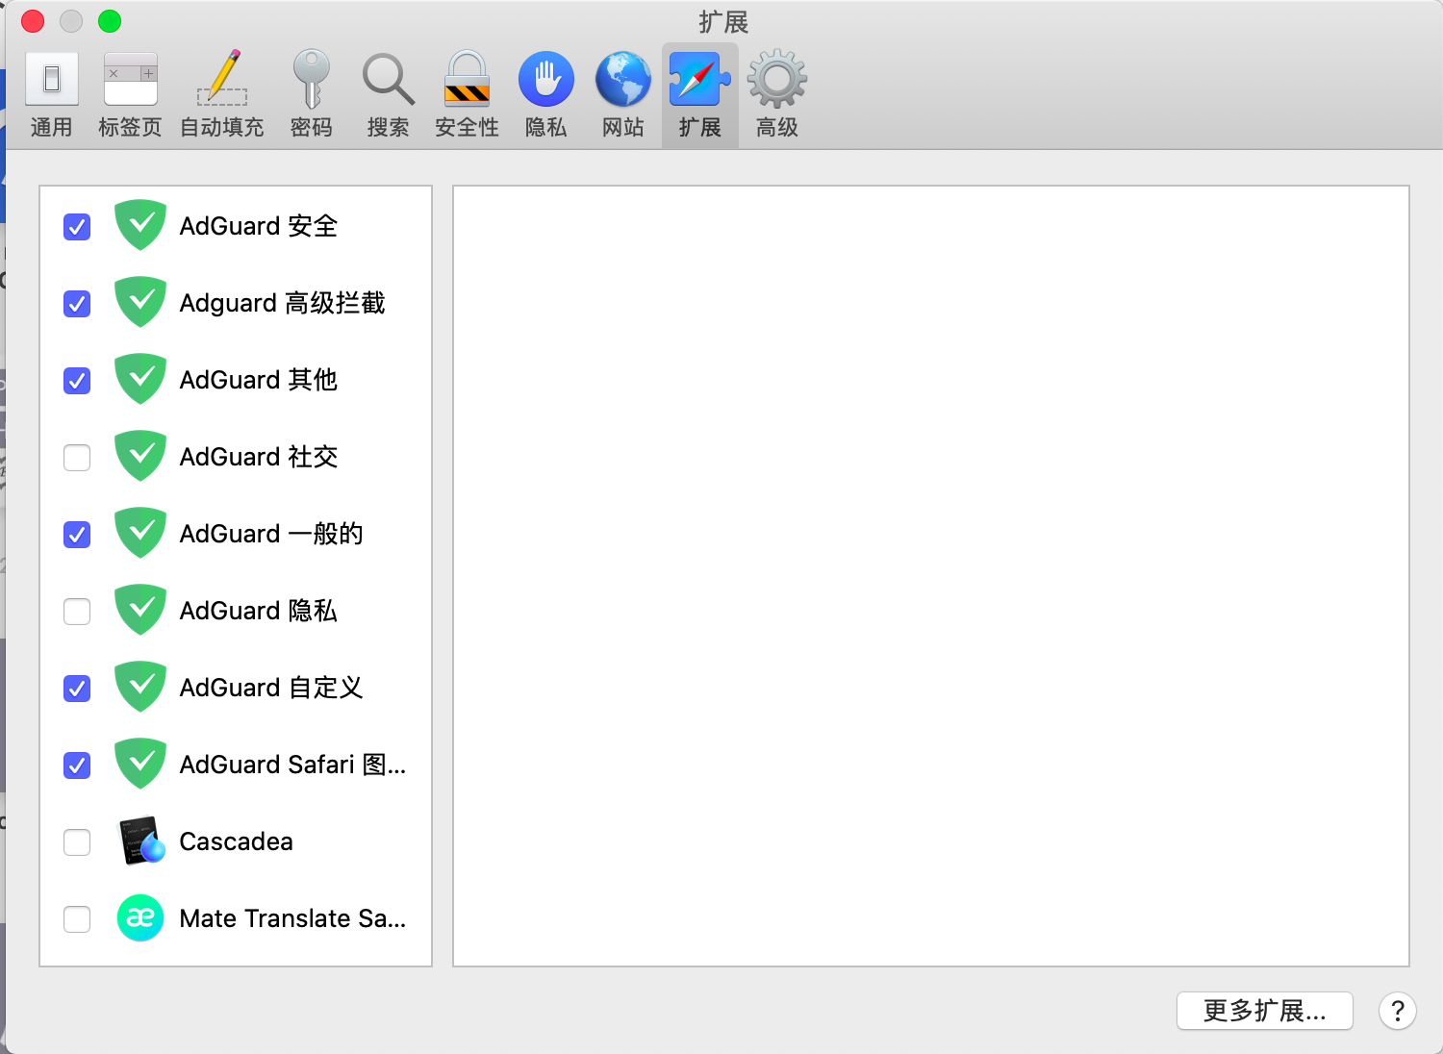
Task: Click the AdGuard 社交 shield icon
Action: pyautogui.click(x=140, y=456)
